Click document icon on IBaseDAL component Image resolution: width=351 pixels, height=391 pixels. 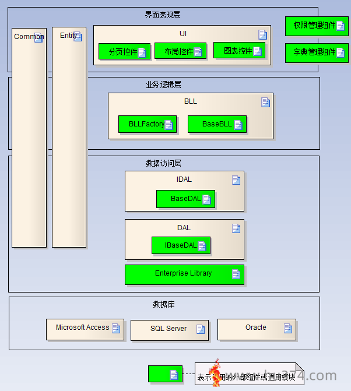[x=202, y=246]
